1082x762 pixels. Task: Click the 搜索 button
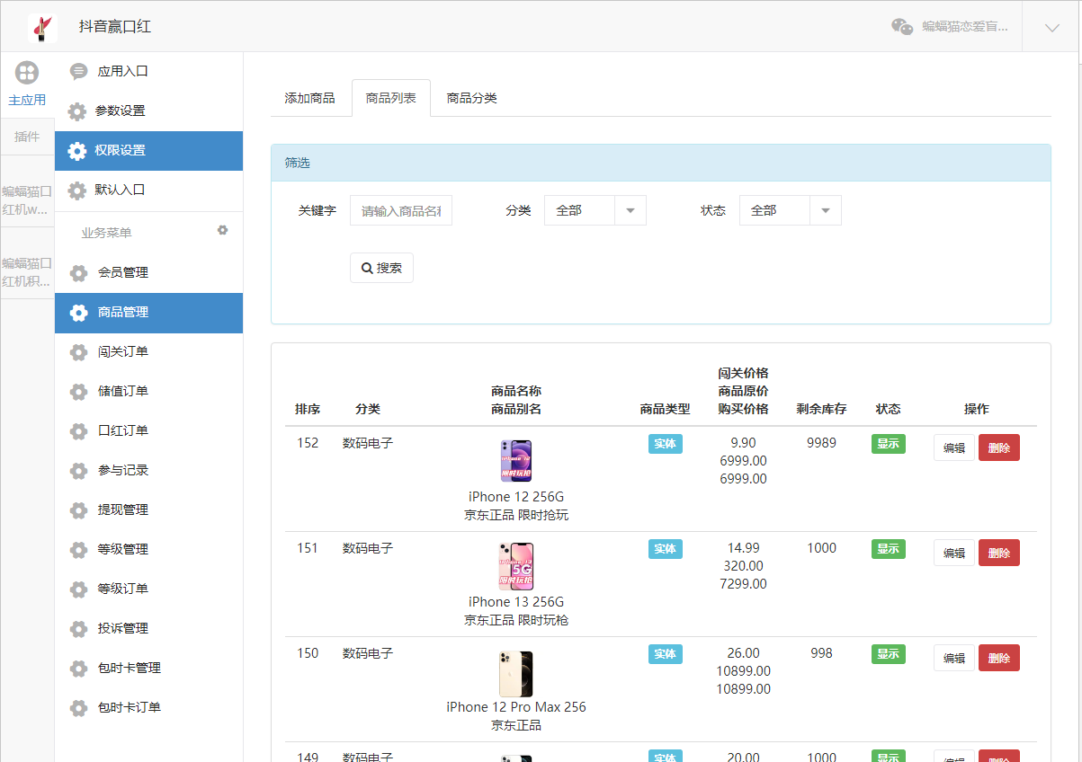381,268
